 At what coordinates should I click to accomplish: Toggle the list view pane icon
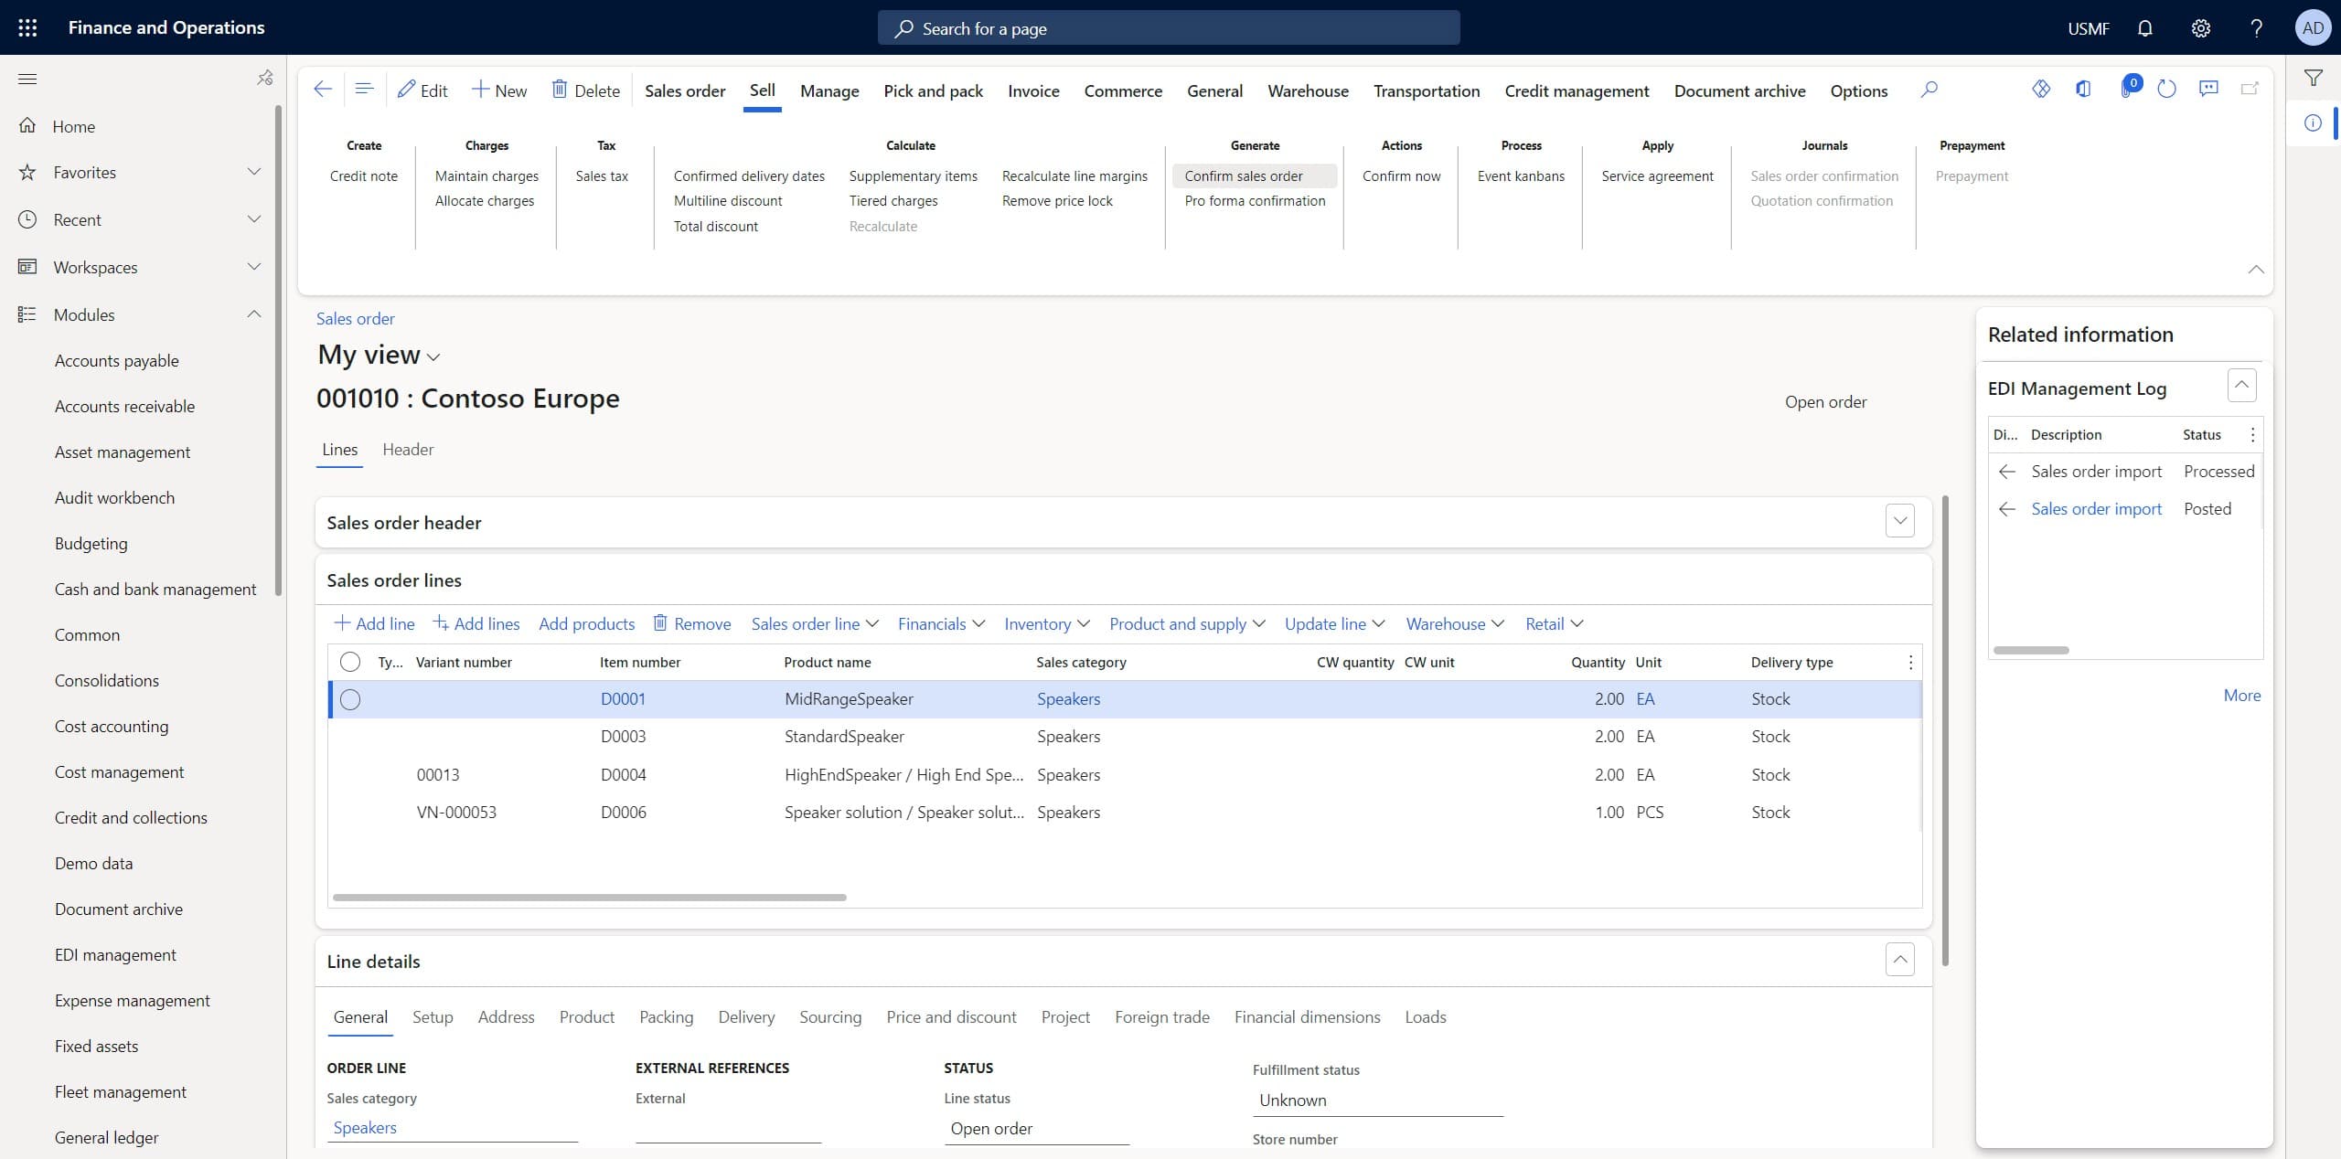point(364,90)
